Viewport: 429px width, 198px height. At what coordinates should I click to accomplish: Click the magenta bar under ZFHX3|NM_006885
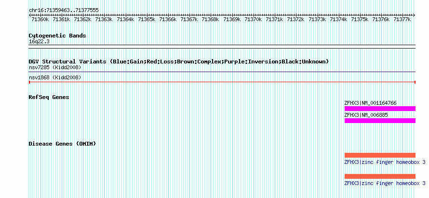[x=380, y=121]
